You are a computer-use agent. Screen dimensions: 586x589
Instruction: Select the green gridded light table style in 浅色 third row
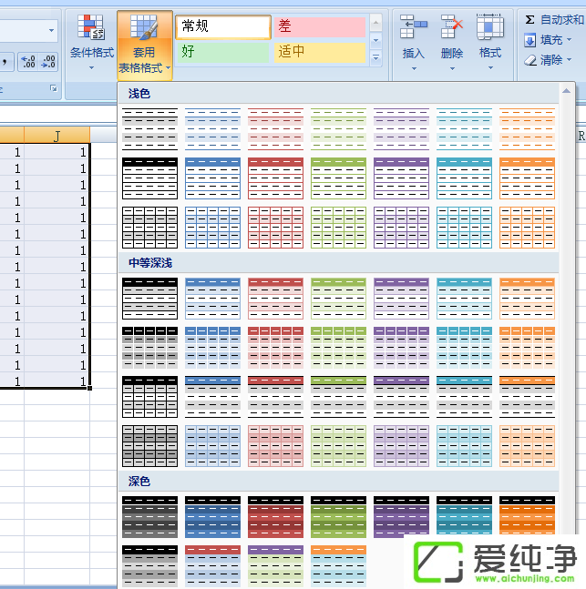point(338,228)
